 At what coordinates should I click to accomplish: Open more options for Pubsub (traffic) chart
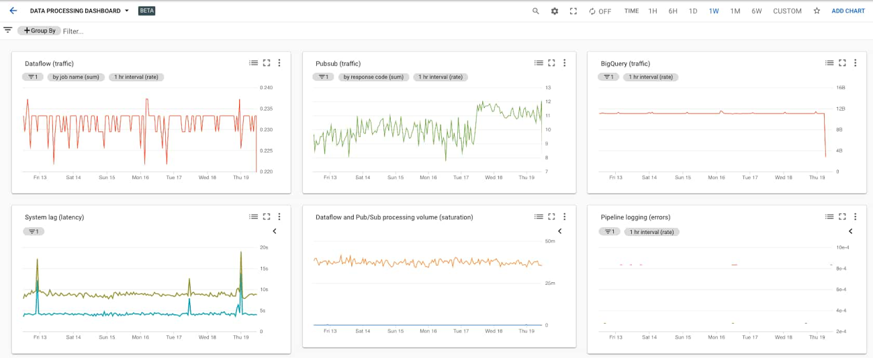pyautogui.click(x=564, y=63)
